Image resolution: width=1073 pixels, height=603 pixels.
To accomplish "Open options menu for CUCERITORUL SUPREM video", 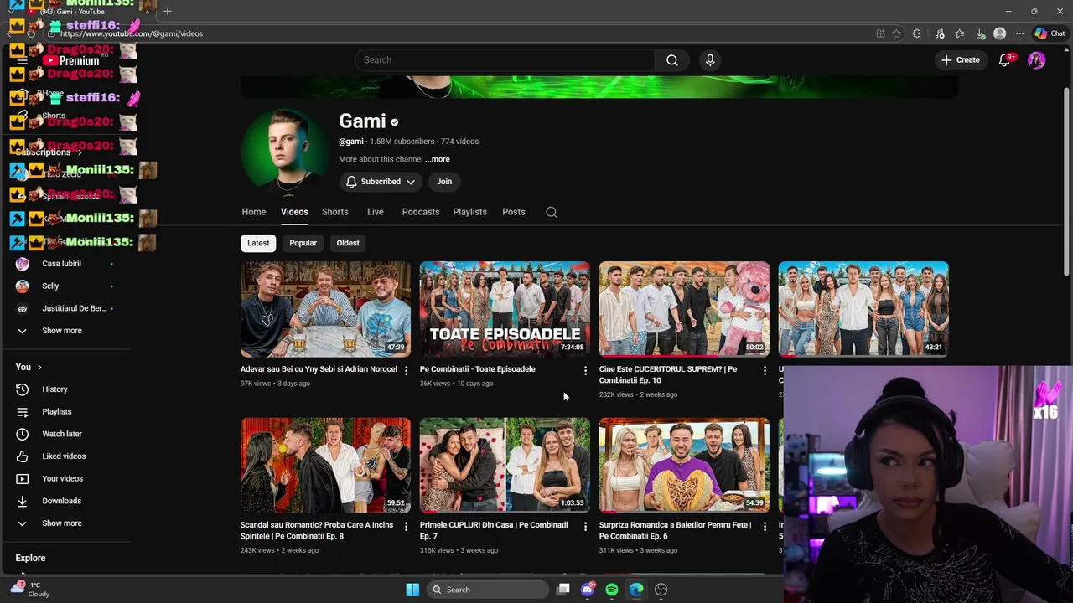I will click(765, 370).
